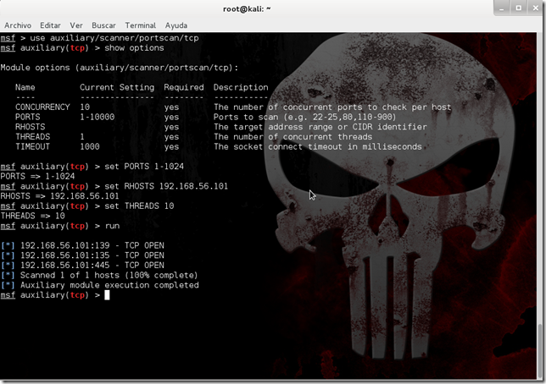
Task: Close the root@kali terminal window
Action: pyautogui.click(x=536, y=8)
